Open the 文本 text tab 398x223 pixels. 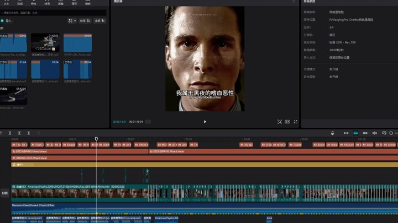pos(6,3)
